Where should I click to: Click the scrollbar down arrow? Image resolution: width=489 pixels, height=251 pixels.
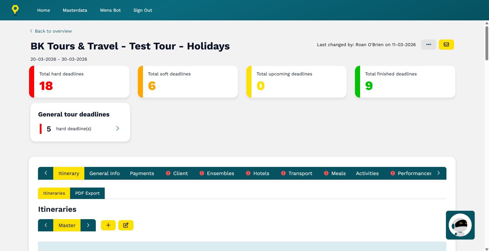[x=487, y=249]
